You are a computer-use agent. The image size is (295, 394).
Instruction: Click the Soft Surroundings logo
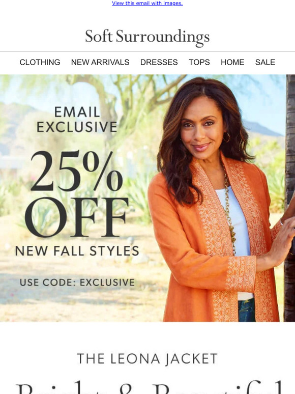(x=147, y=38)
